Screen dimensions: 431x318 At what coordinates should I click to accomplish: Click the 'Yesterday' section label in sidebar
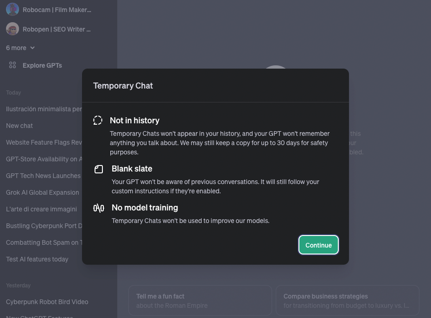click(18, 286)
